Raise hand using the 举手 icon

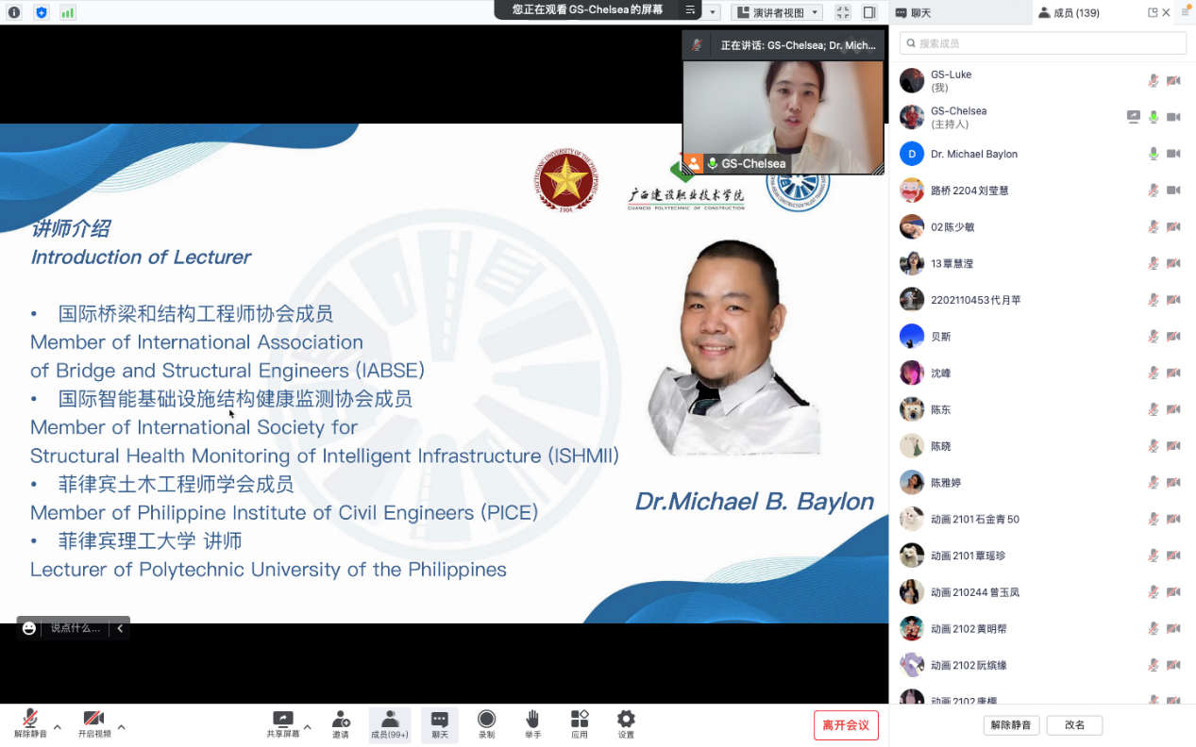point(532,720)
